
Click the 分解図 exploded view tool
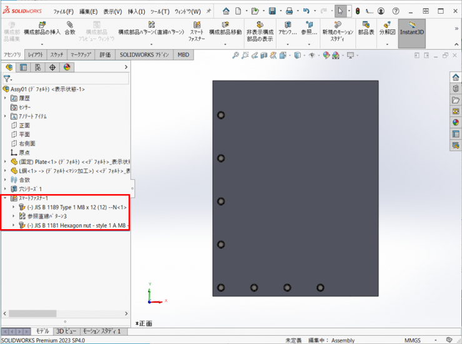pyautogui.click(x=387, y=29)
